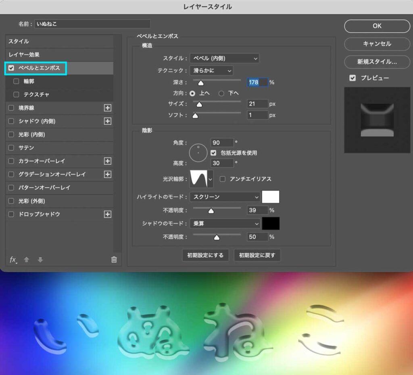Click the plus icon next to 境界線

point(108,108)
